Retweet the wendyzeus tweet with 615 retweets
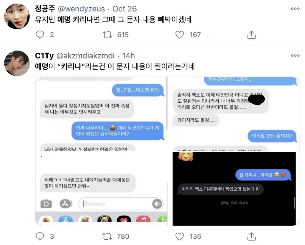This screenshot has width=305, height=245. (x=107, y=35)
